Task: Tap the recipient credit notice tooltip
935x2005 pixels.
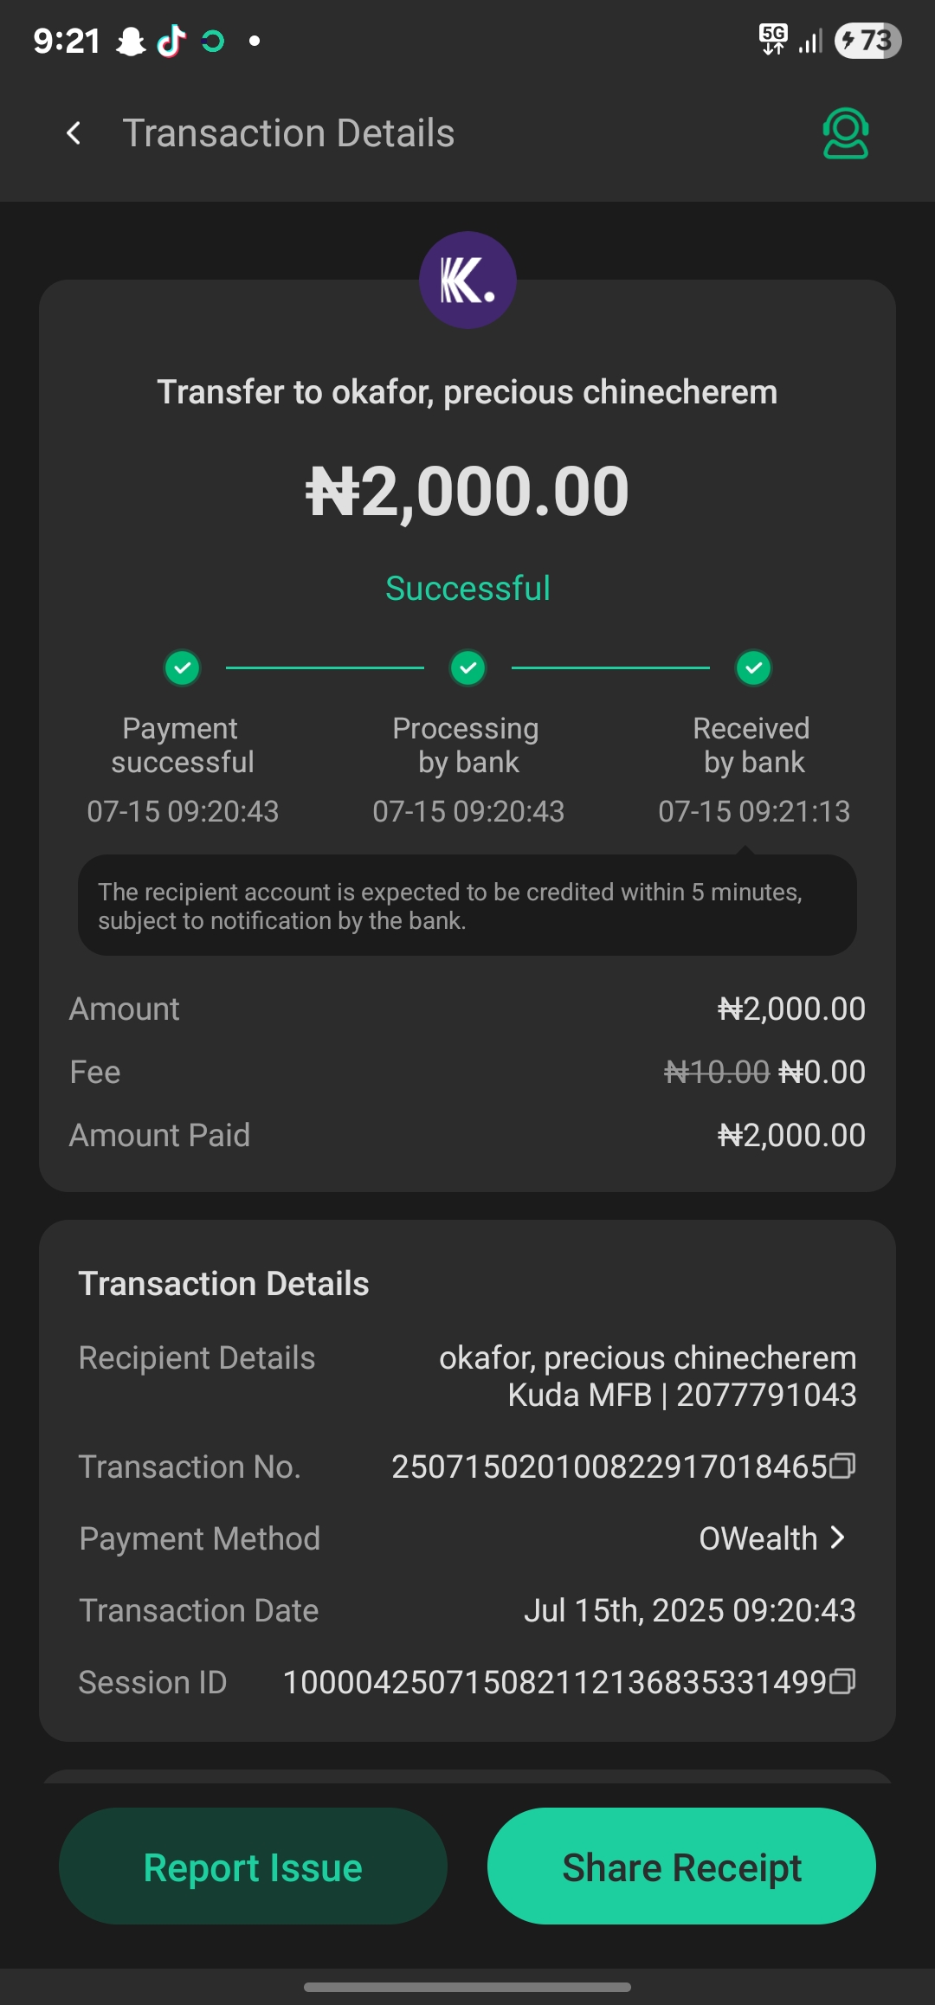Action: tap(467, 906)
